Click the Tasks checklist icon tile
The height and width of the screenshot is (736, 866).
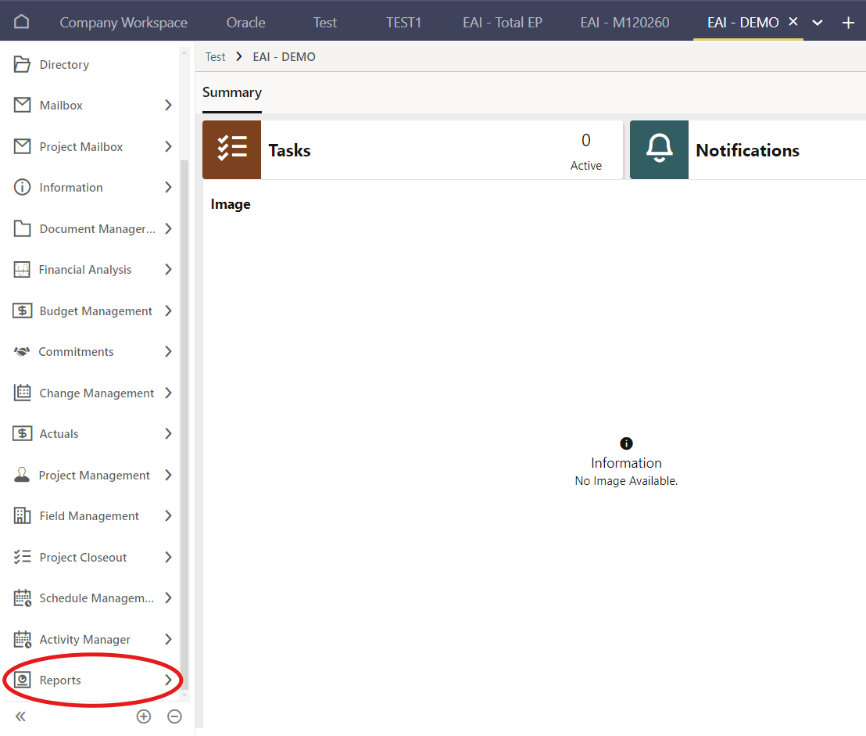pos(231,149)
